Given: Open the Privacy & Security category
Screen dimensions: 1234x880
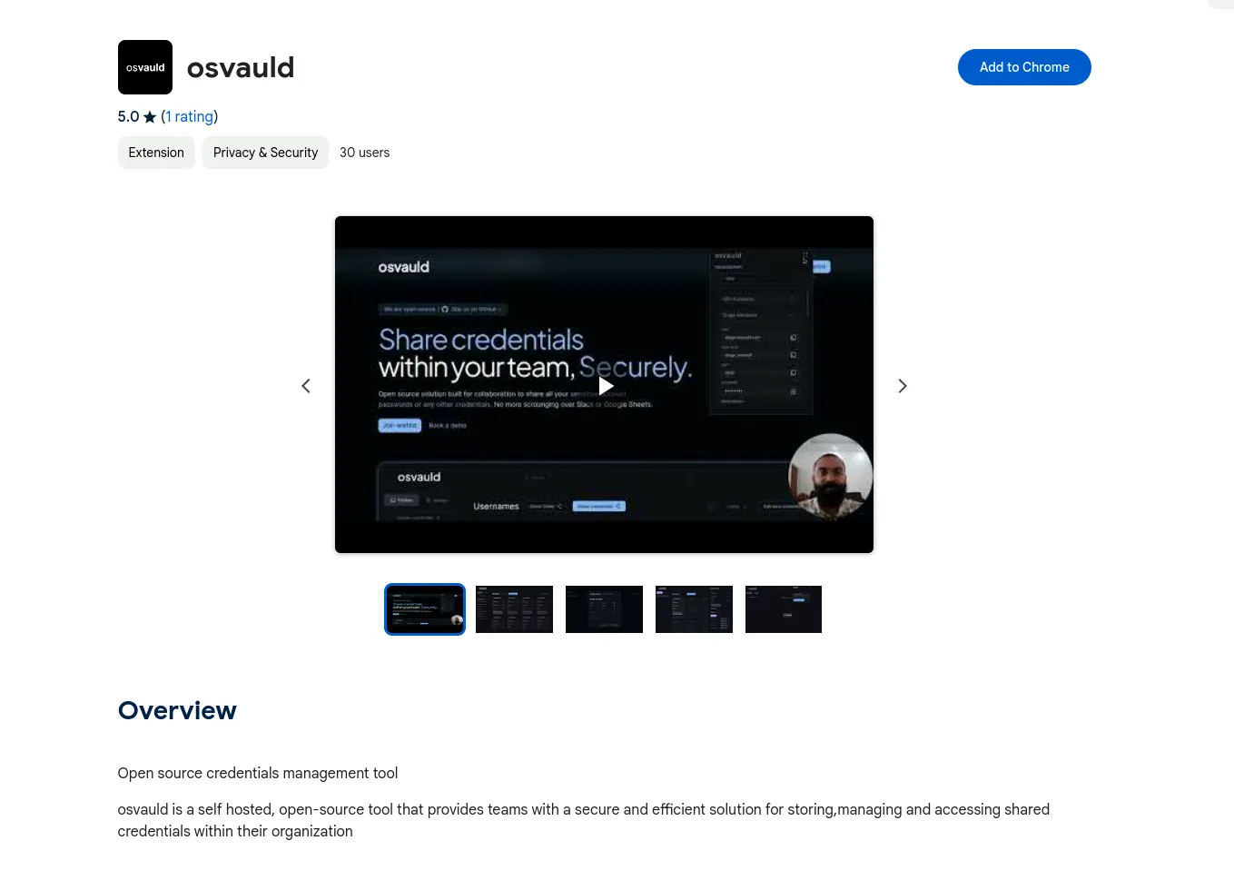Looking at the screenshot, I should [265, 153].
